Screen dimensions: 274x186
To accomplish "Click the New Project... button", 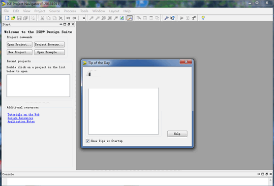I will 20,52.
